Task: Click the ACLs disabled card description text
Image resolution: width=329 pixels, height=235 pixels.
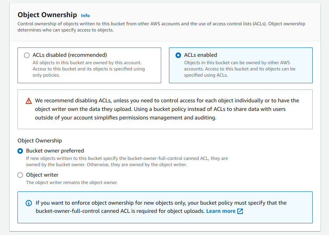Action: coord(89,69)
